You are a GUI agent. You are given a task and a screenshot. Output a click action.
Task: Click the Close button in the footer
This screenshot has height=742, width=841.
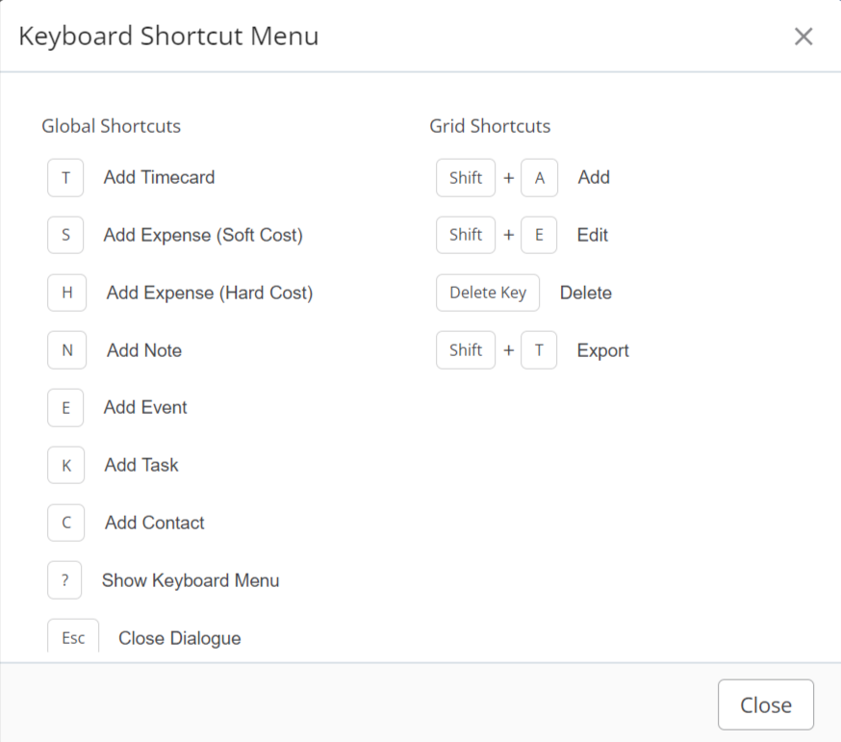coord(766,705)
